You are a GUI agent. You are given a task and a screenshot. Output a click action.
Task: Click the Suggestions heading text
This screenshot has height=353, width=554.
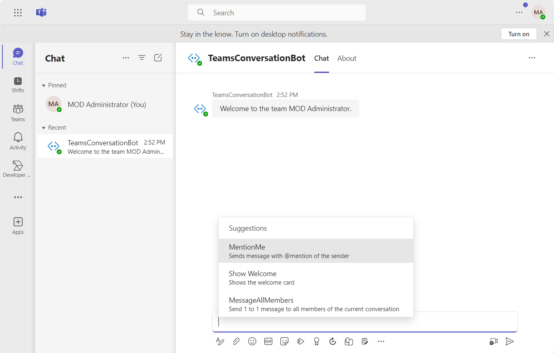pos(248,228)
